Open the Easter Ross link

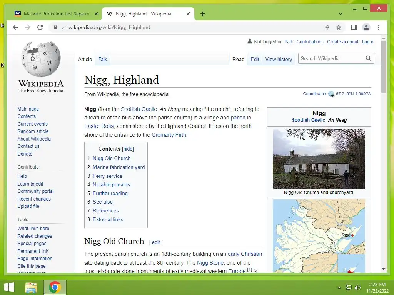(99, 126)
